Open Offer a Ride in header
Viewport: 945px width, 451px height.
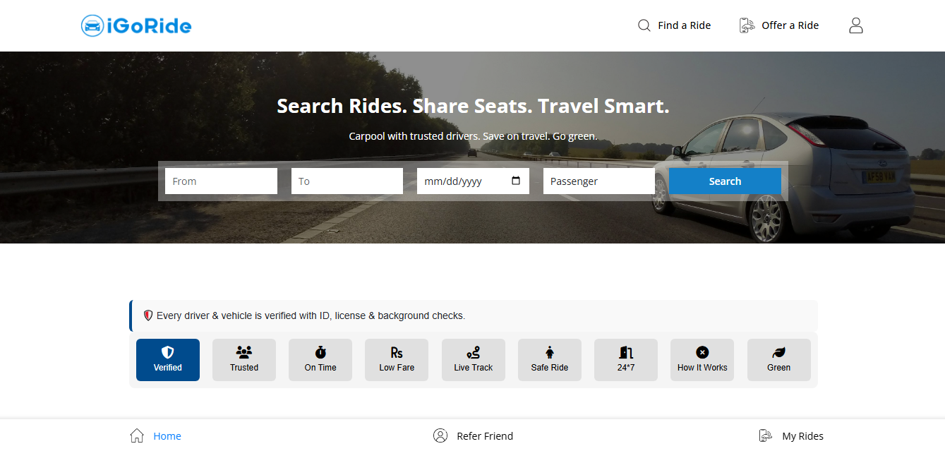[x=779, y=25]
